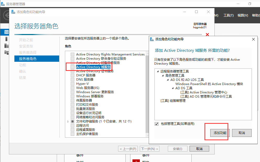Click 取消 in the add-features popup
This screenshot has width=260, height=162.
[x=242, y=133]
